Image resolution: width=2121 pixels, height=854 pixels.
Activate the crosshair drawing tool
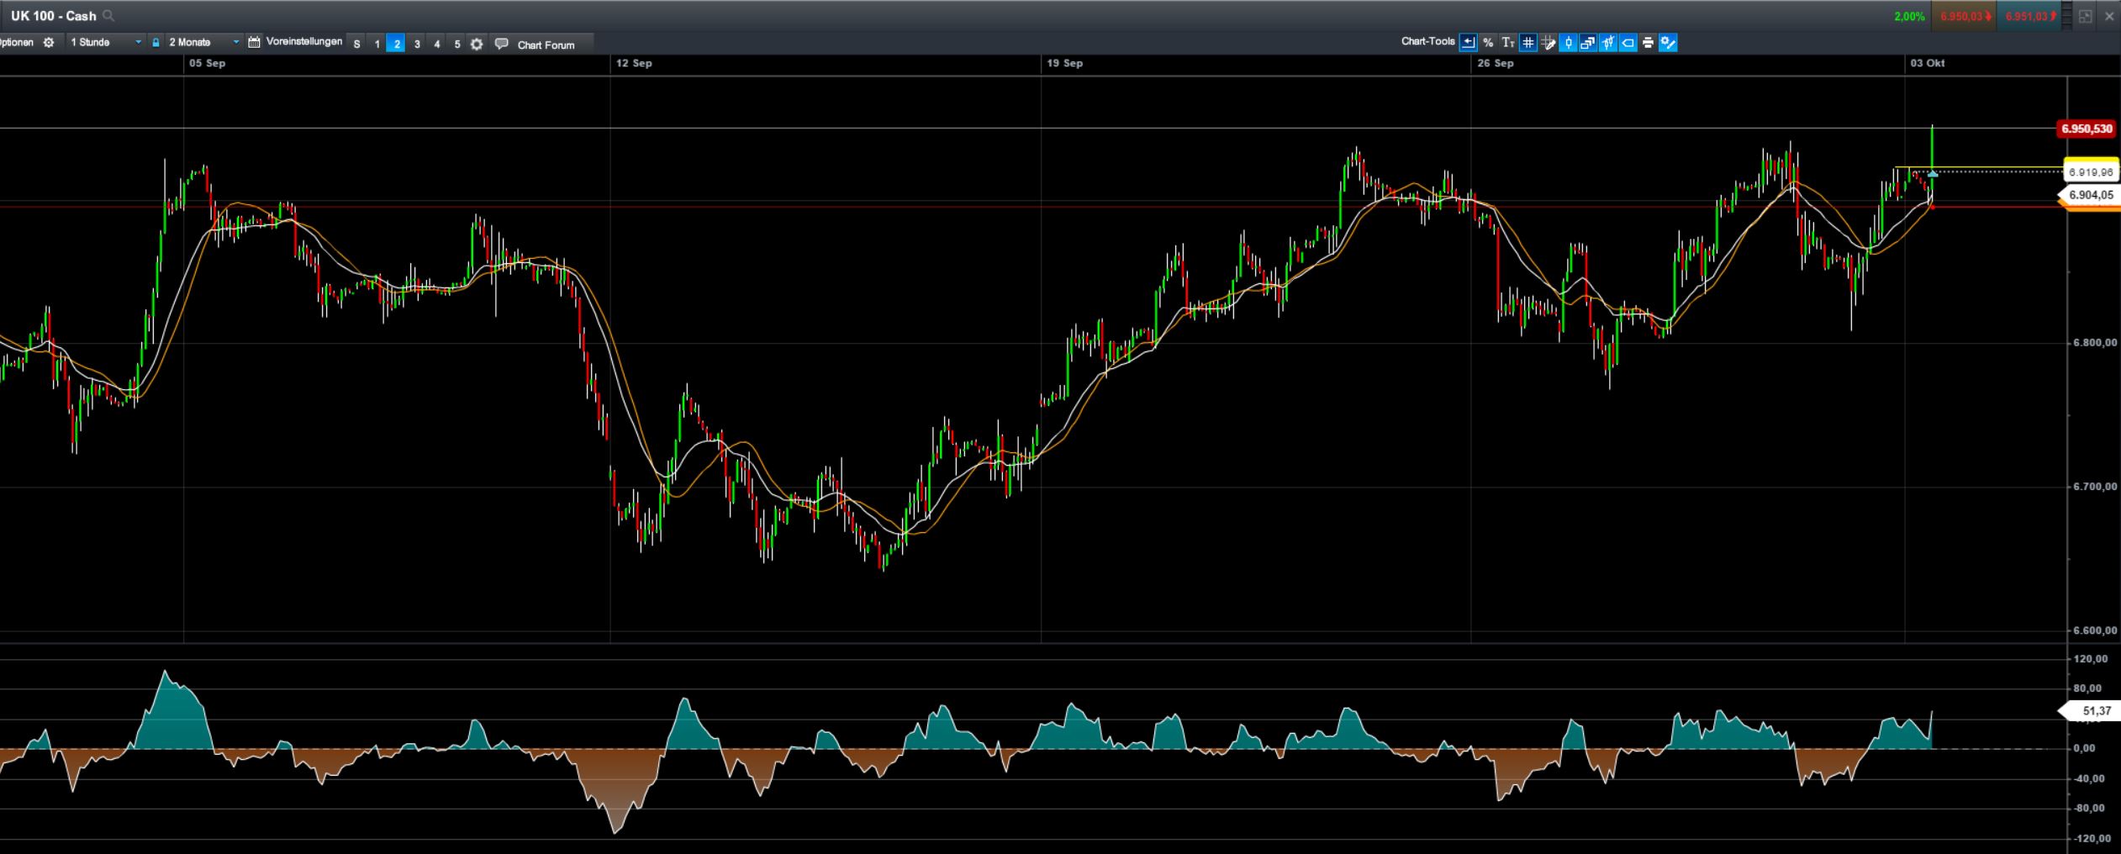1549,42
